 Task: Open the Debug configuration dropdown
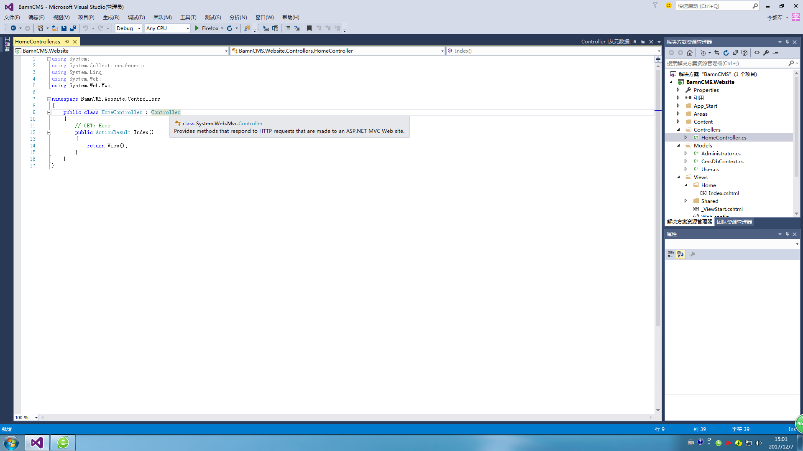point(139,28)
